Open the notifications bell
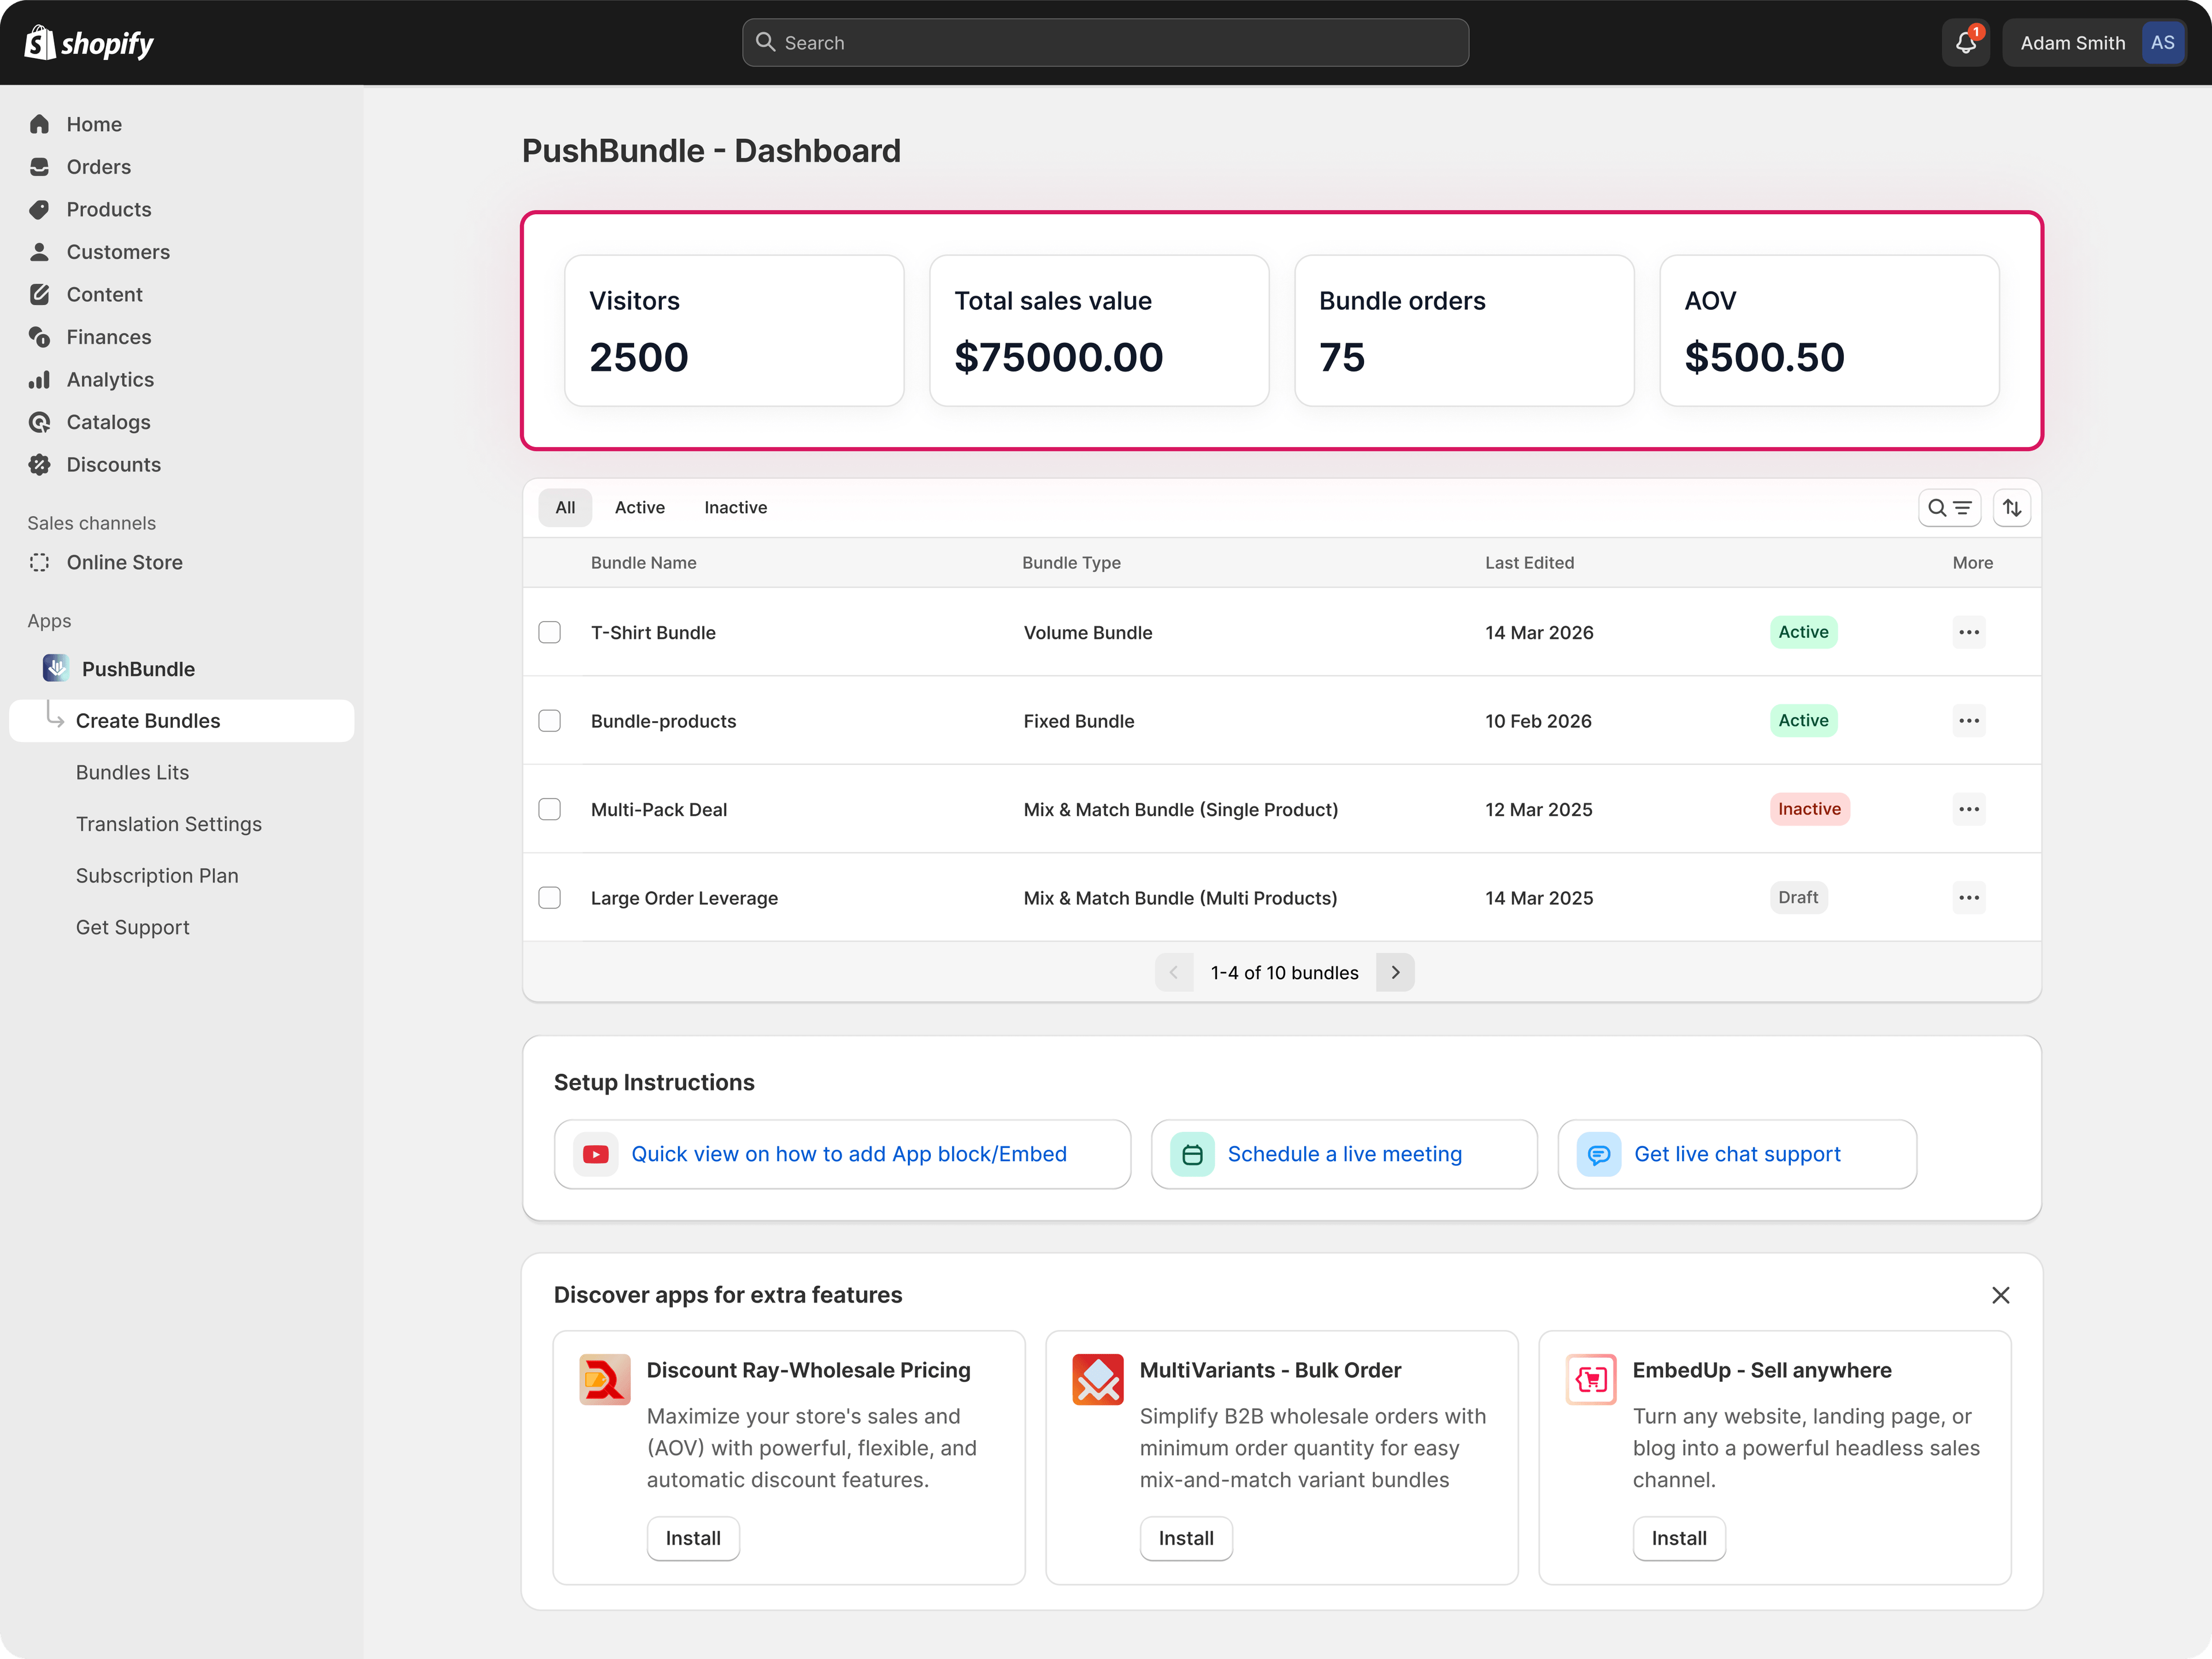 (1965, 43)
